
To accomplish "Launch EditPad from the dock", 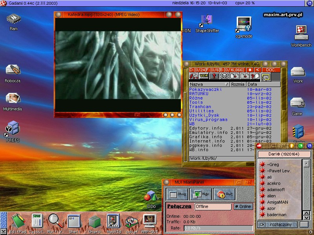I will point(18,221).
